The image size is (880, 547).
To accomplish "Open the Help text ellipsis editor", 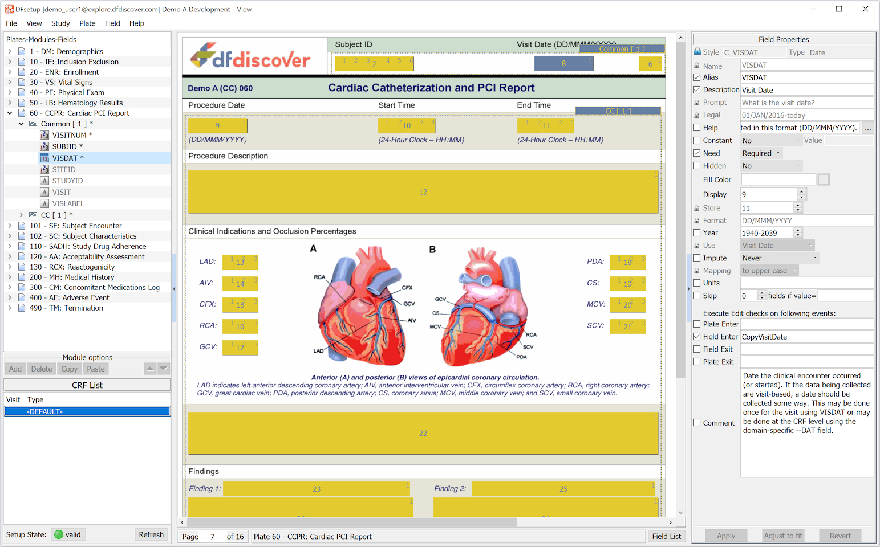I will 867,128.
